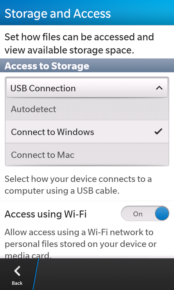Click the "Set how files can be accessed" text
The width and height of the screenshot is (174, 290).
(x=79, y=37)
